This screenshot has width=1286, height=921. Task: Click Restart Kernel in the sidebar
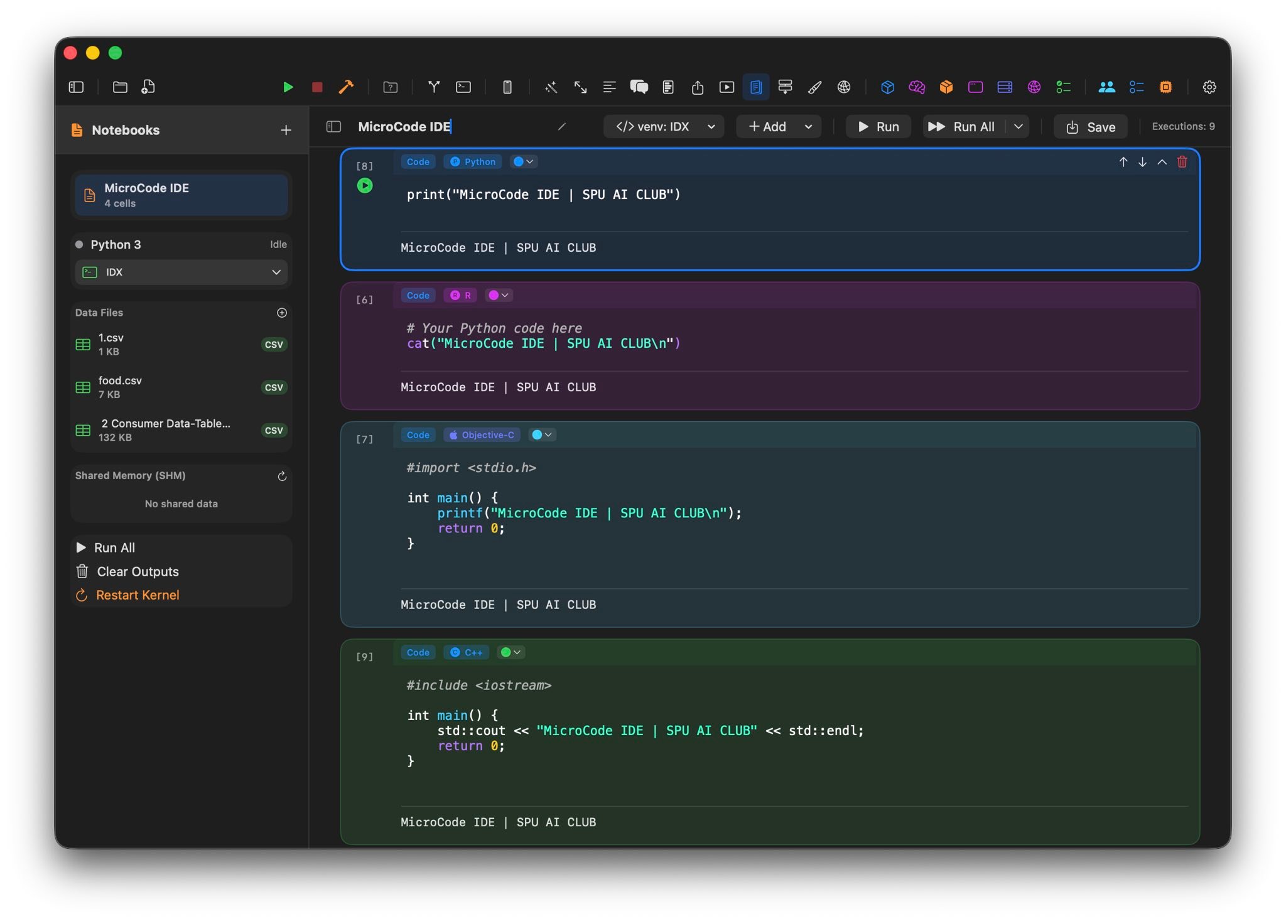[x=127, y=595]
